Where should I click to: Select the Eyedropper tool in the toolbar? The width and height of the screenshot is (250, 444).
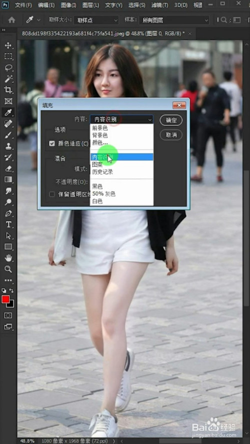[x=8, y=112]
